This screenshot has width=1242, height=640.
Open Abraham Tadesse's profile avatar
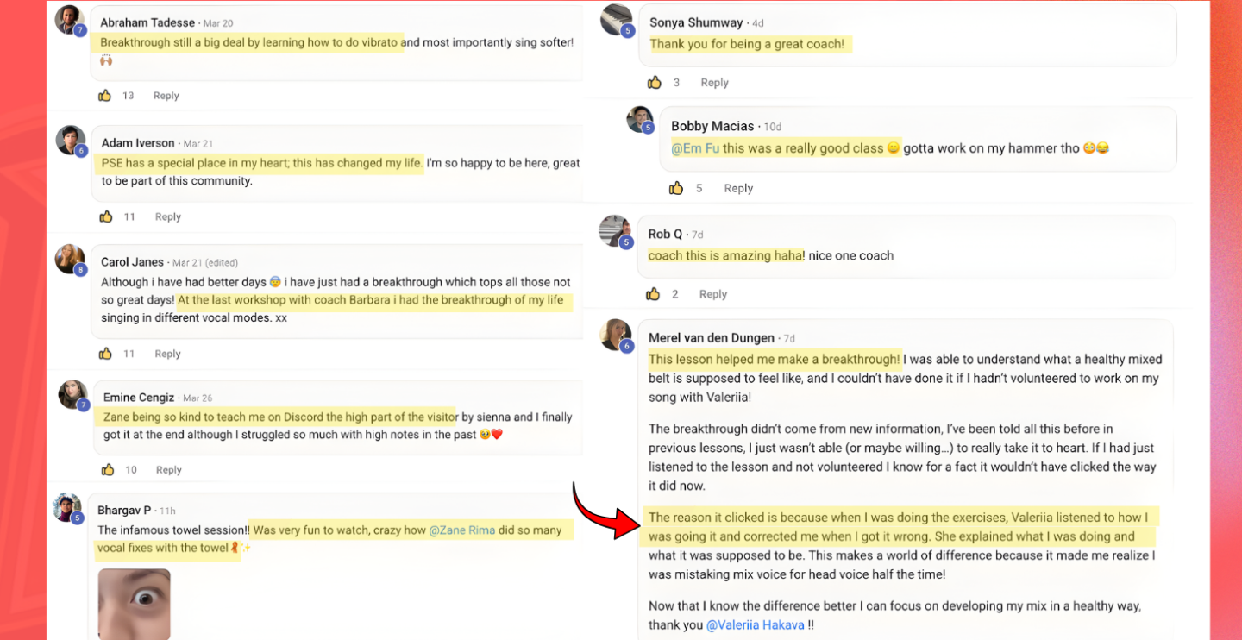[69, 19]
